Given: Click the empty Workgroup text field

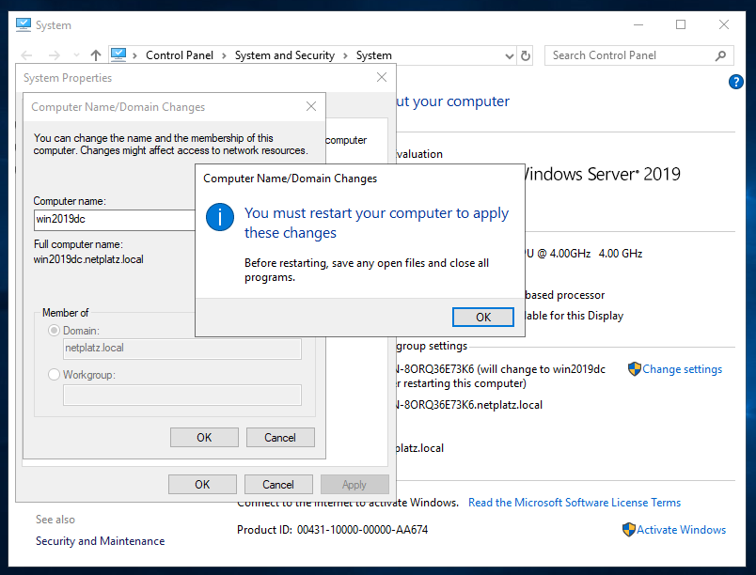Looking at the screenshot, I should (182, 395).
